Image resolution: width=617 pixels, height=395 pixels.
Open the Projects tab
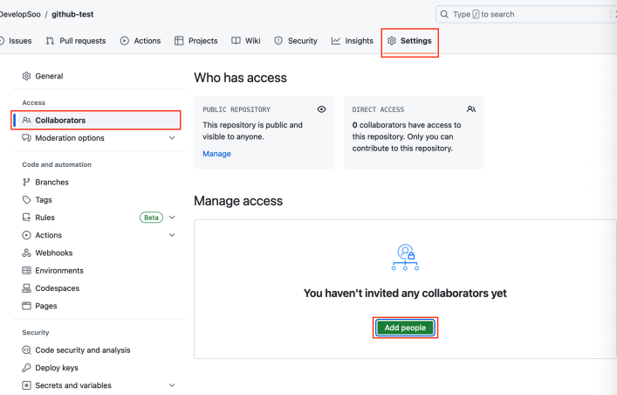(x=196, y=41)
